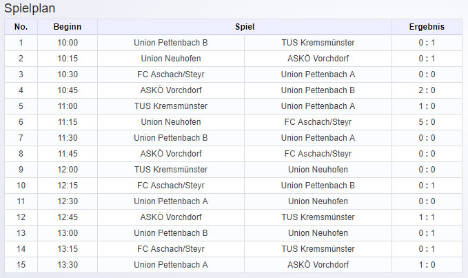Screen dimensions: 468x278
Task: Select the 1 : 1 result of match 12
Action: (x=427, y=217)
